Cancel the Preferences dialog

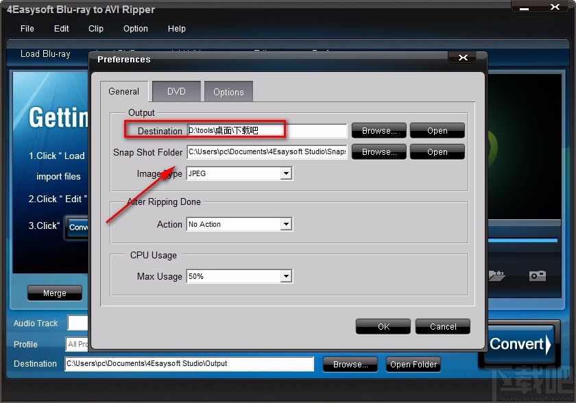click(x=443, y=327)
